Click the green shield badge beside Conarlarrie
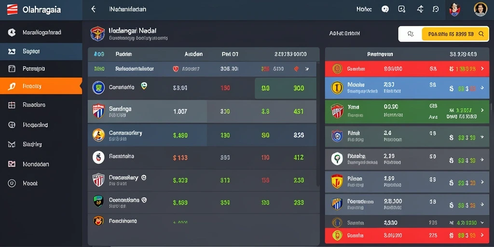494x247 pixels. coord(144,86)
